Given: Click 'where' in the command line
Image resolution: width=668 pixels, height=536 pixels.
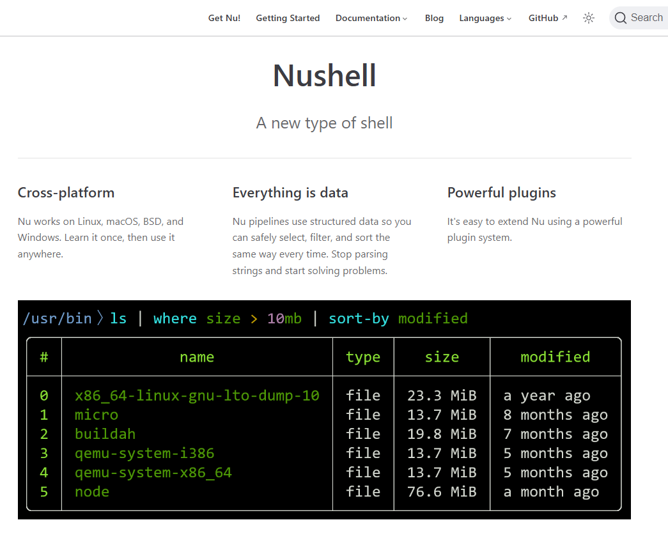Looking at the screenshot, I should (x=175, y=318).
